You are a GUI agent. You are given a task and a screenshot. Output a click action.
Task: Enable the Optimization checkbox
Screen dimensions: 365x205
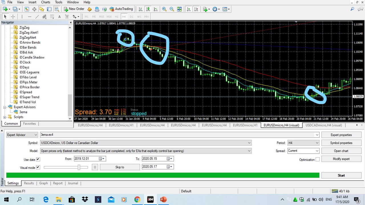click(x=317, y=159)
